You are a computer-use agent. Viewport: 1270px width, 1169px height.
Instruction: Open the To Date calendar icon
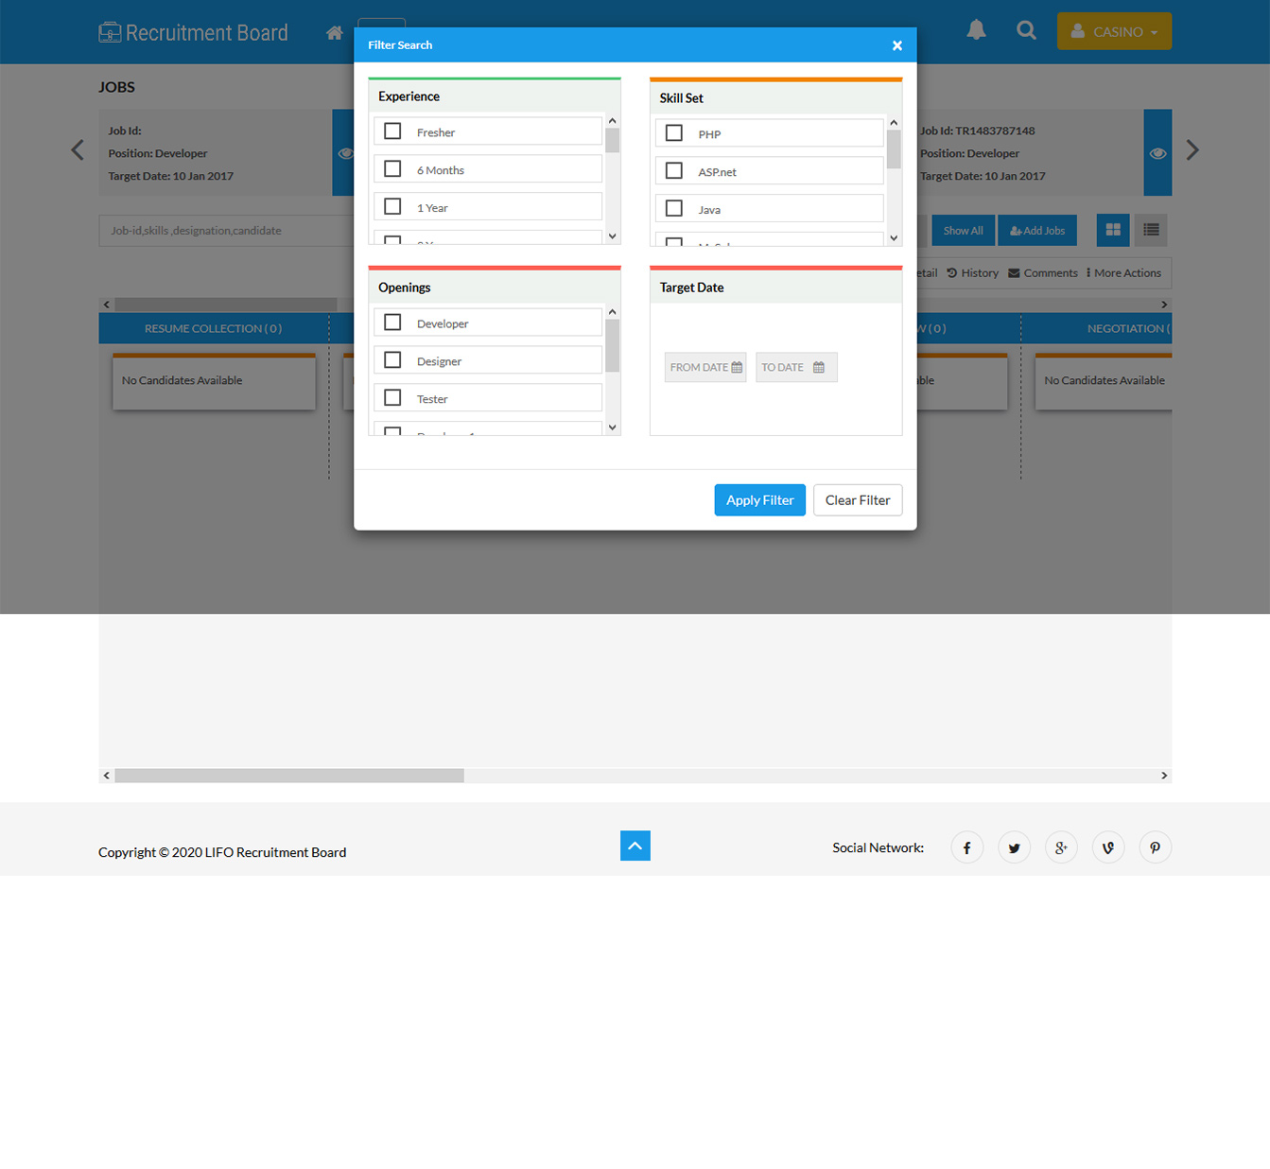[x=819, y=367]
